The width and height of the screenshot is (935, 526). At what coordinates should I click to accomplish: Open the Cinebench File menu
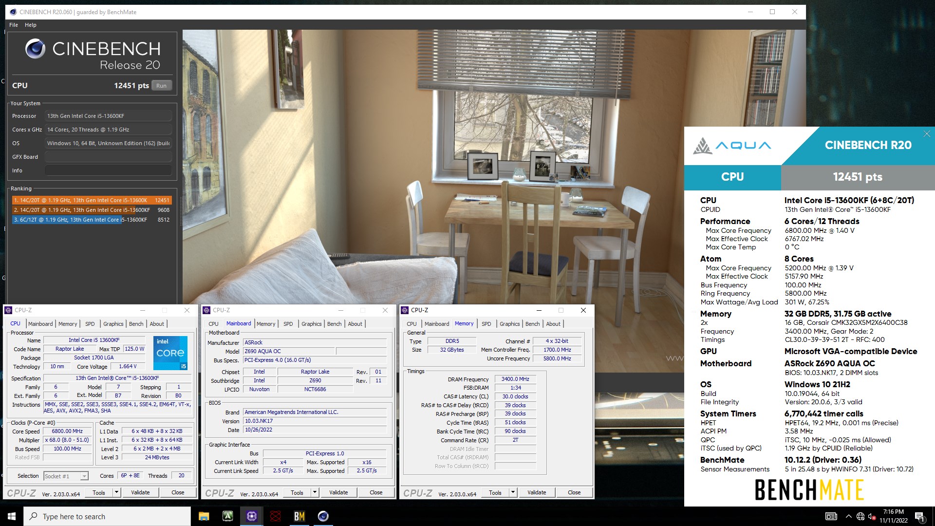(14, 25)
